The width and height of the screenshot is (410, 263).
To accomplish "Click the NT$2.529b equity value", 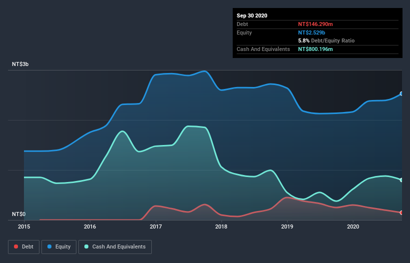I will 312,32.
